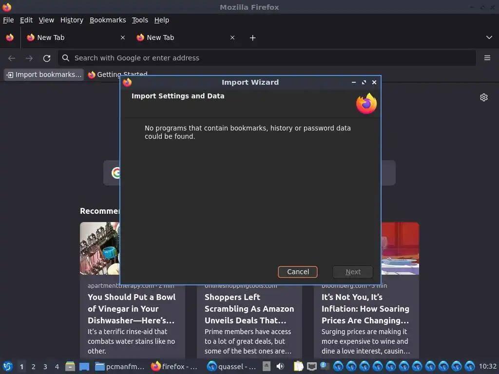The height and width of the screenshot is (374, 499).
Task: Click the notification tray icon with exclamation mark
Action: pos(325,366)
